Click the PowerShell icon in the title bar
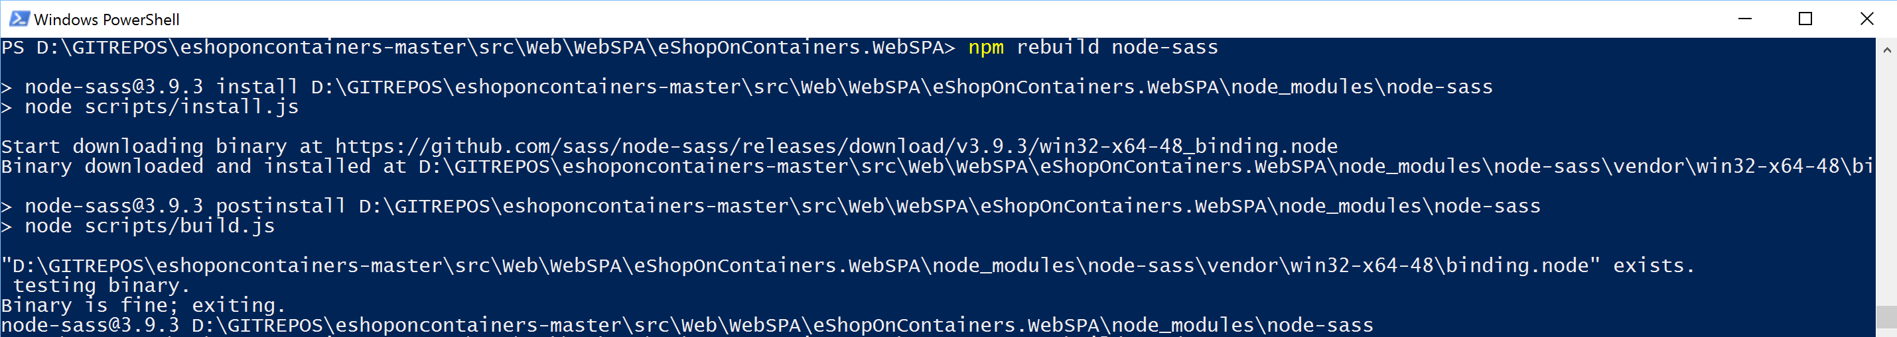The height and width of the screenshot is (337, 1897). coord(19,19)
